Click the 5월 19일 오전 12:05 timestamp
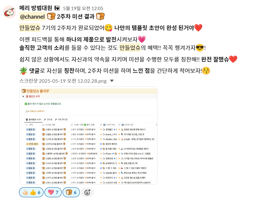The image size is (266, 199). click(x=83, y=9)
